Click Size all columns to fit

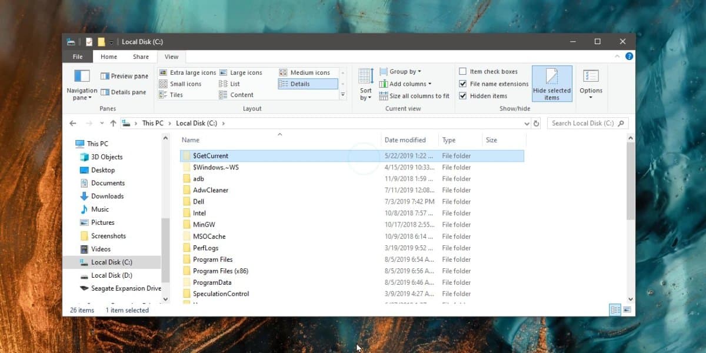pyautogui.click(x=415, y=96)
